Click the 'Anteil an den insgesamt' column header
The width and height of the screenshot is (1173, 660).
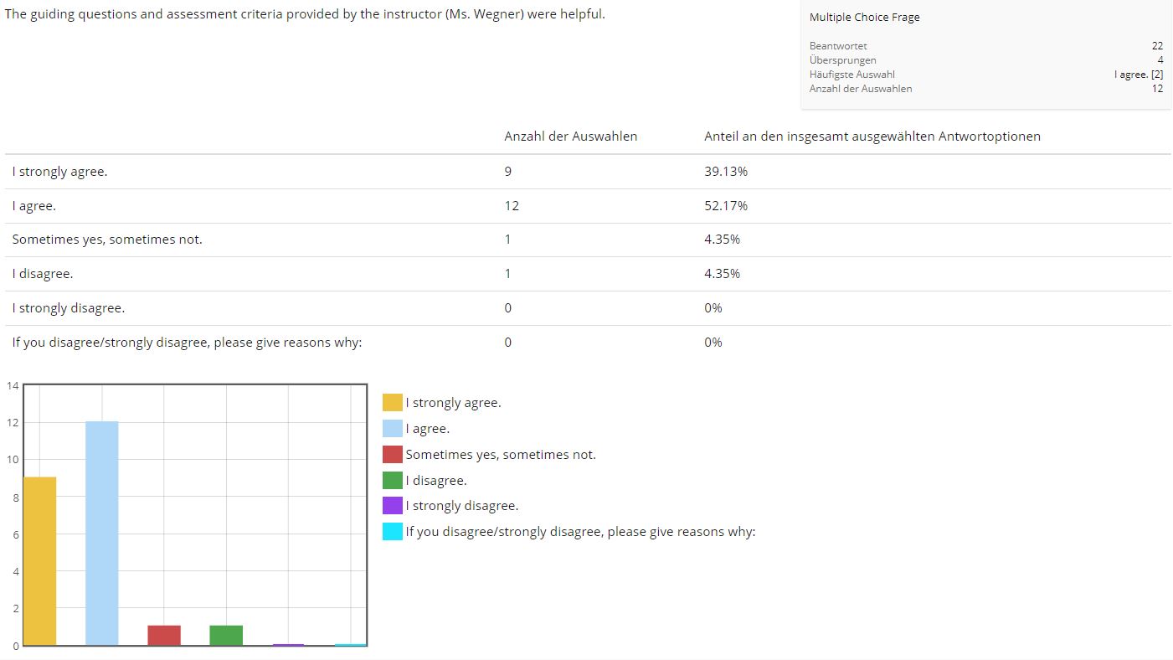872,137
